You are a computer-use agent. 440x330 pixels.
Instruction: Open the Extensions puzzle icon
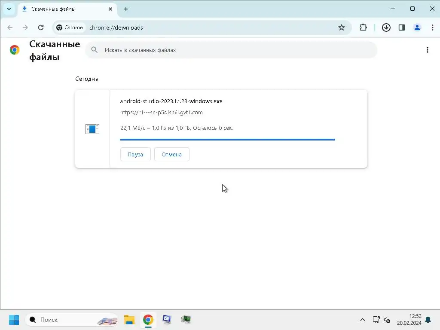point(363,27)
